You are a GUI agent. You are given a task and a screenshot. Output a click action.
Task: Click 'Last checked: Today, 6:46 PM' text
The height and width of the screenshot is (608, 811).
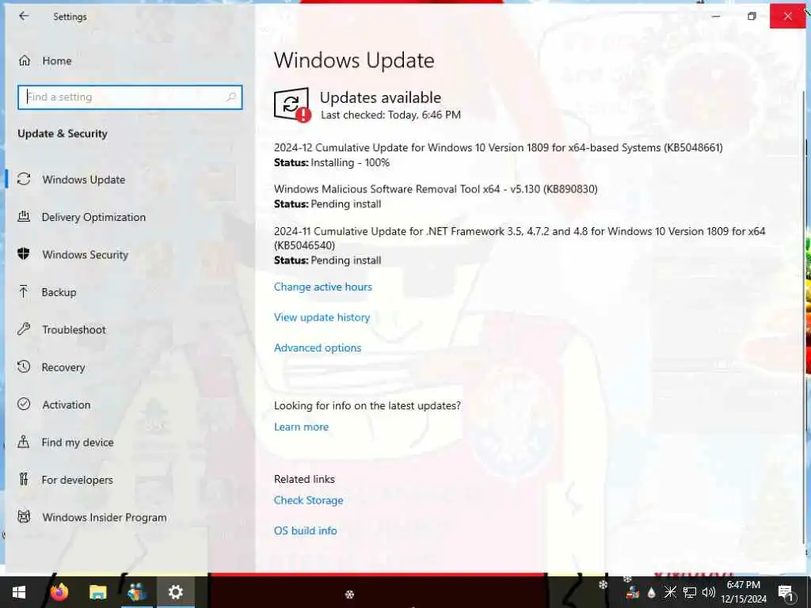tap(390, 115)
